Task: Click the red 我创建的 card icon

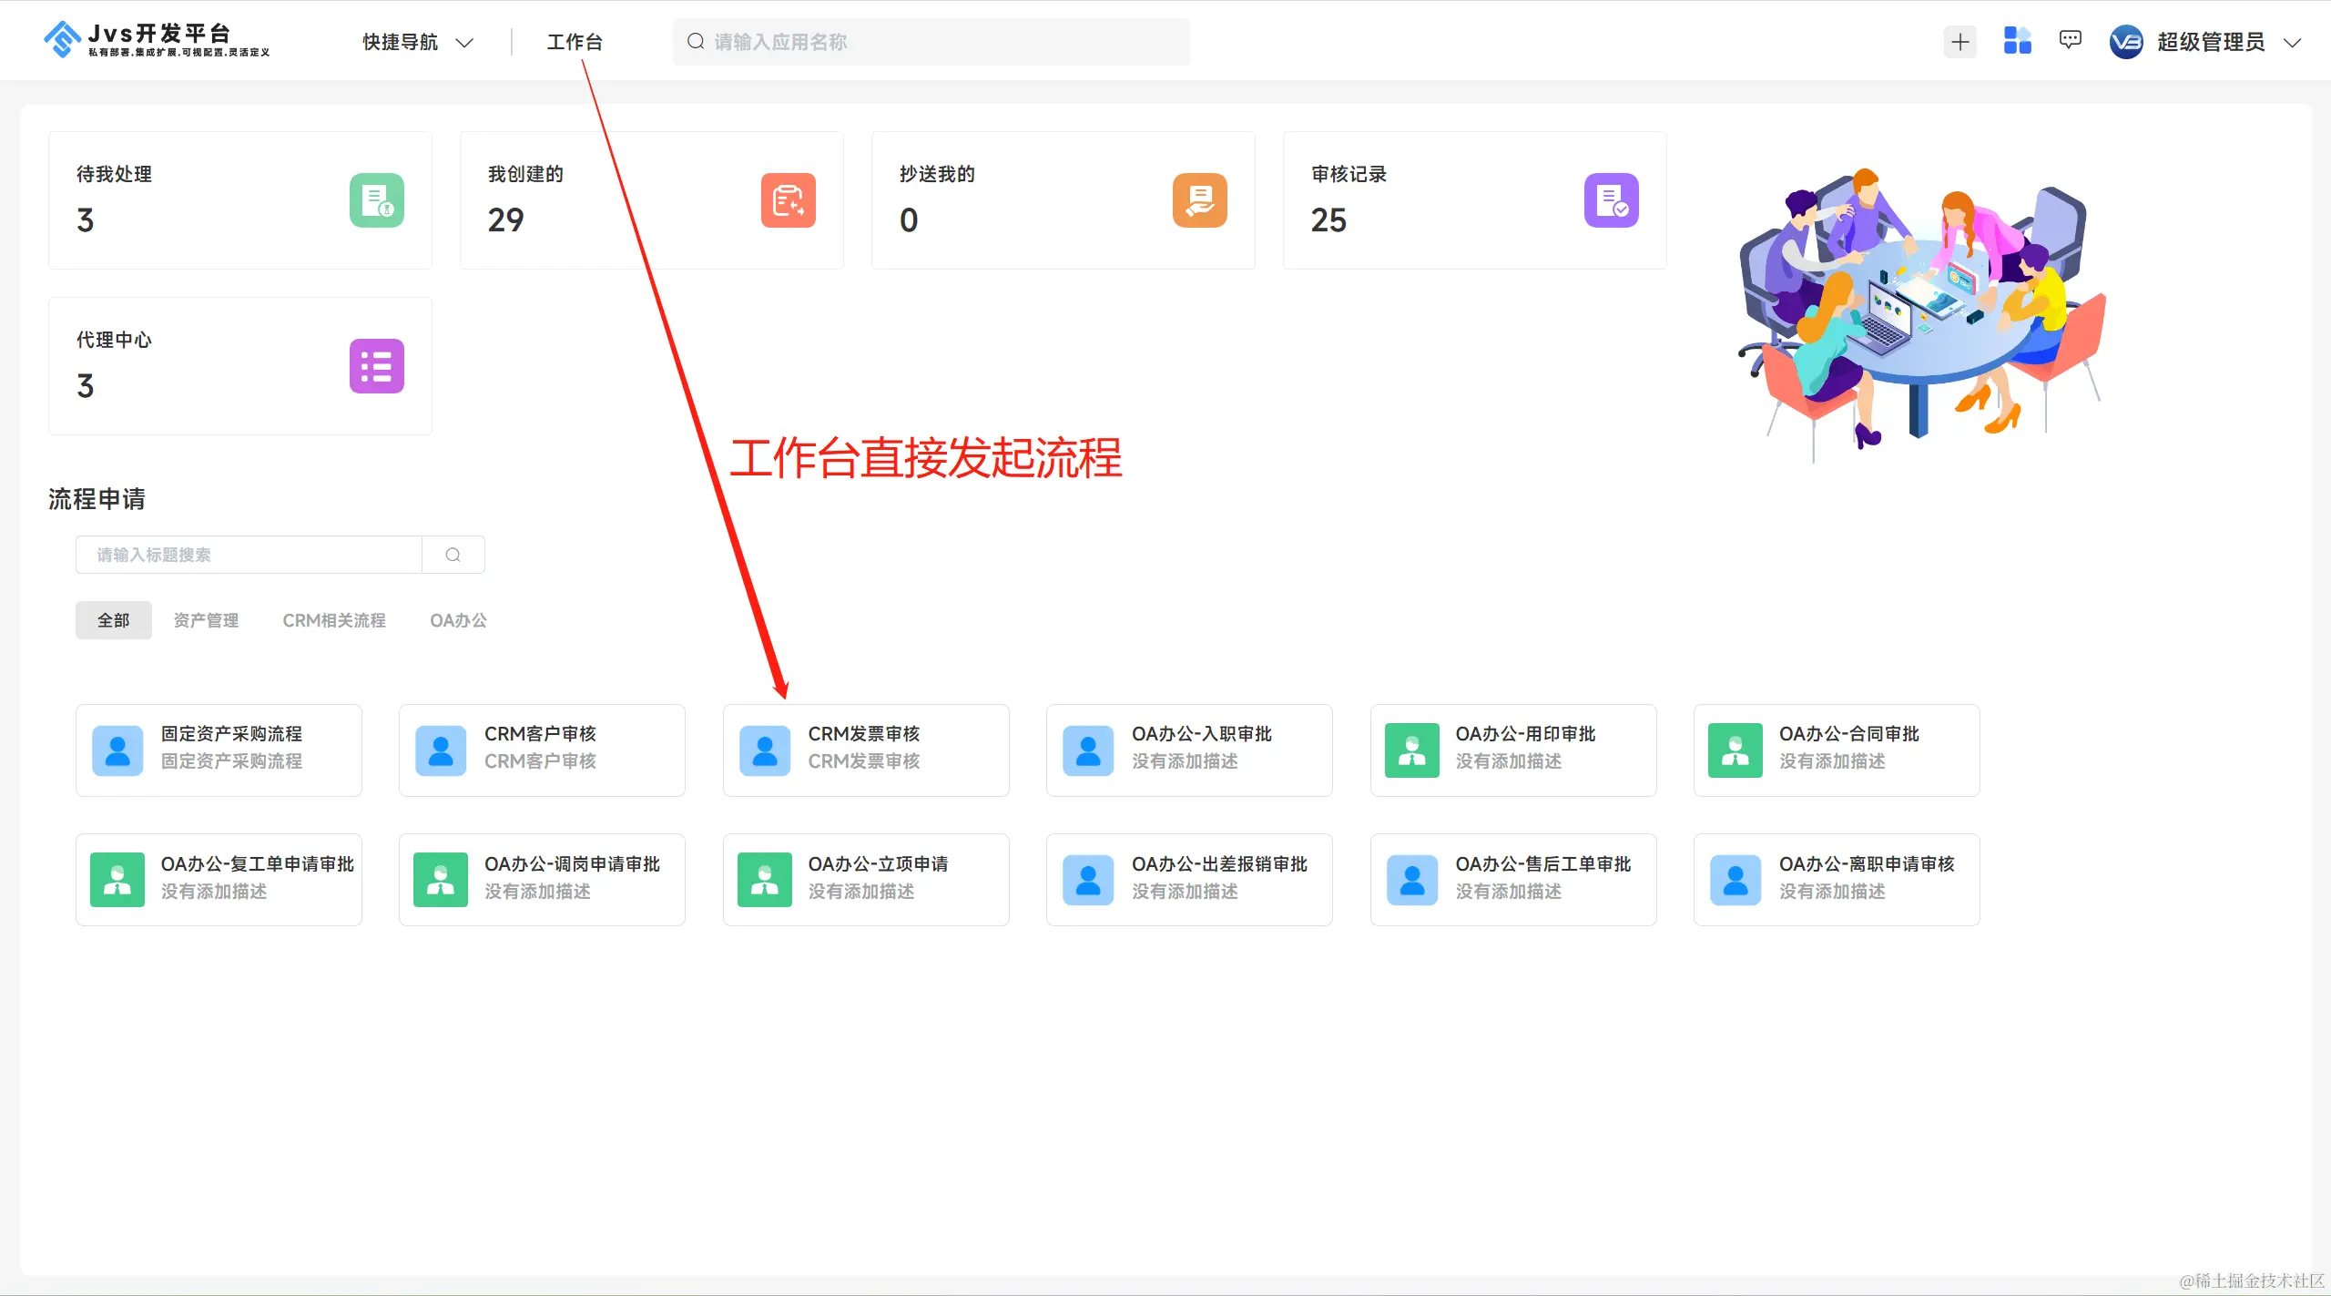Action: [788, 200]
